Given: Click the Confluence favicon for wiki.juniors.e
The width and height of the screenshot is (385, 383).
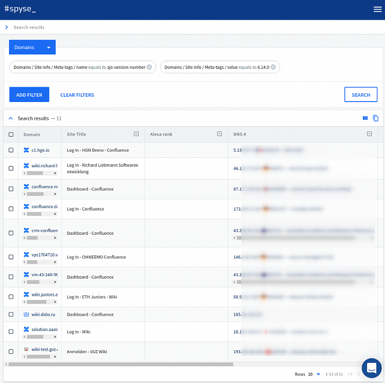Looking at the screenshot, I should click(26, 294).
